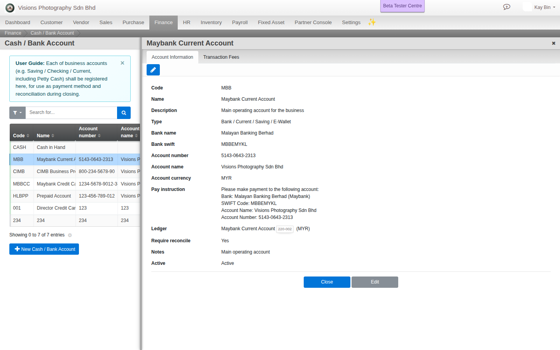Screen dimensions: 560x350
Task: Click the grey Edit button
Action: click(x=375, y=282)
